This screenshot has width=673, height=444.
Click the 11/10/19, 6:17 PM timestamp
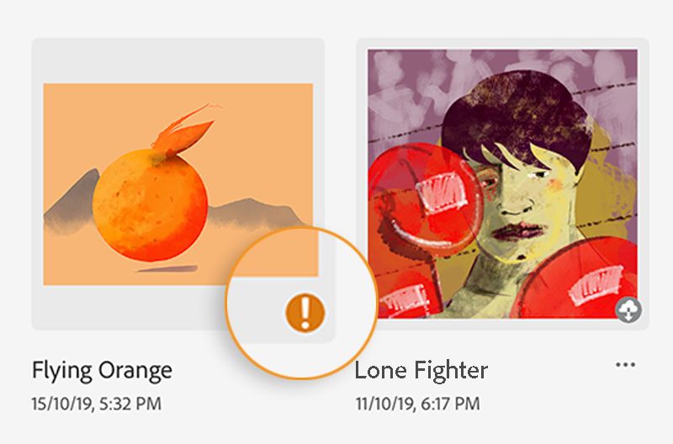click(417, 404)
